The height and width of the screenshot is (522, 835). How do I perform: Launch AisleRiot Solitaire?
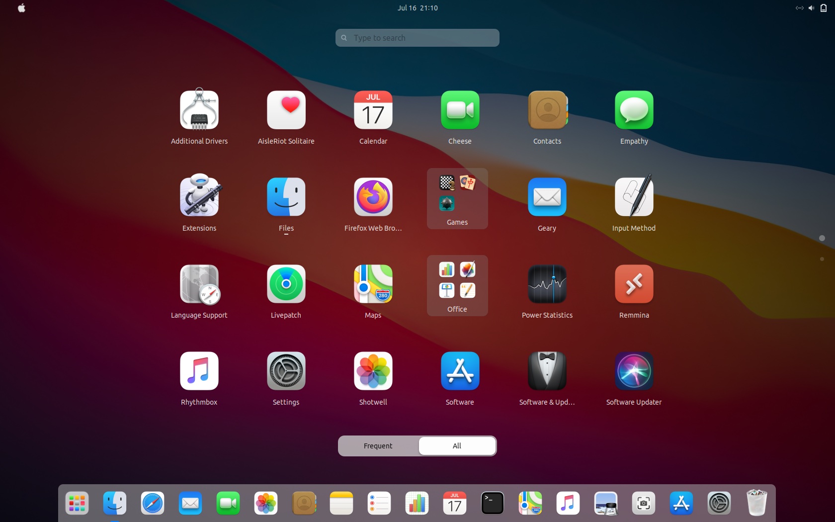286,110
